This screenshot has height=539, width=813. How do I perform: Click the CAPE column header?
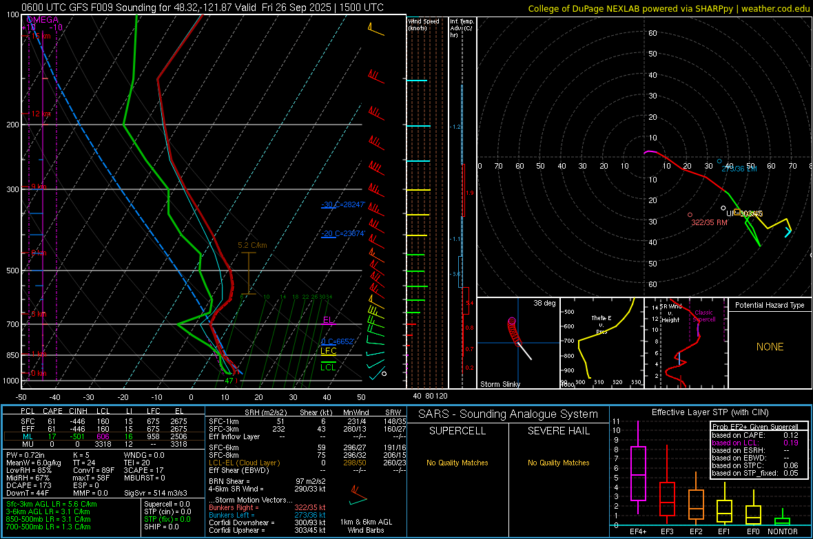pyautogui.click(x=52, y=411)
